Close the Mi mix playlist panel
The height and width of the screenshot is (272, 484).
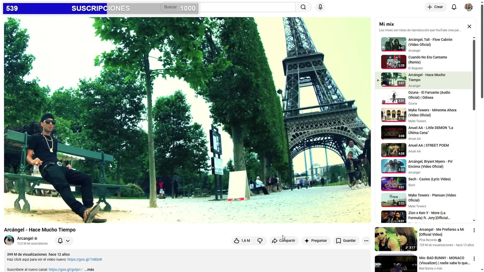[x=469, y=26]
